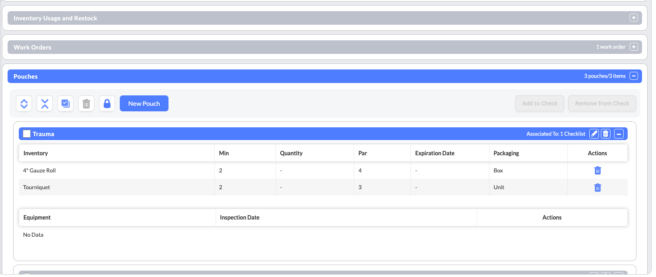Select all pouches with the checkmark stack icon
The image size is (656, 277).
pyautogui.click(x=65, y=103)
